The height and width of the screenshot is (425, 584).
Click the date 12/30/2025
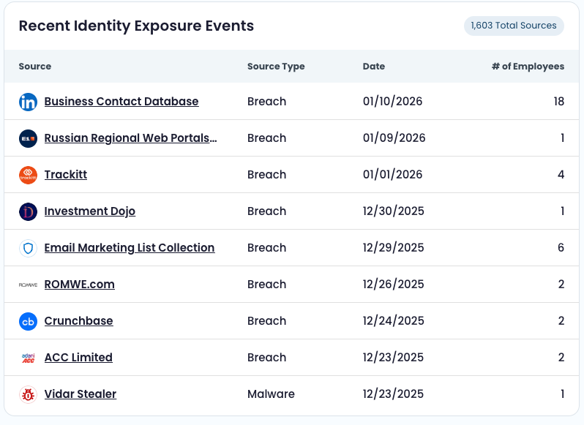(393, 211)
